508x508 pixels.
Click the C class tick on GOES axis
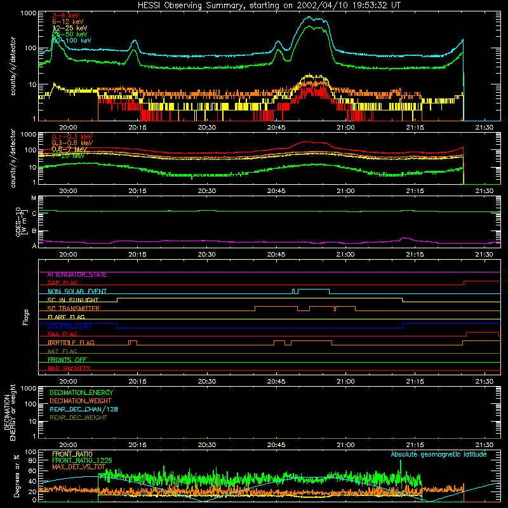(x=34, y=213)
